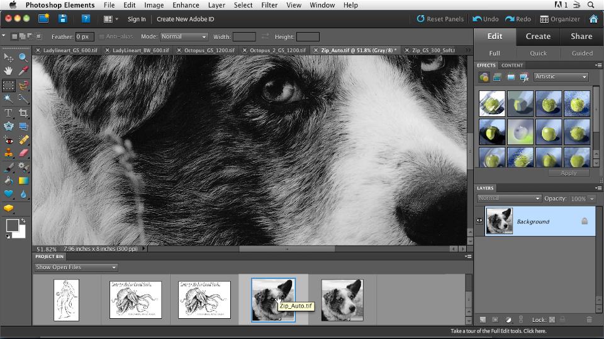Choose Add to selection mode button
The width and height of the screenshot is (604, 339).
[23, 36]
